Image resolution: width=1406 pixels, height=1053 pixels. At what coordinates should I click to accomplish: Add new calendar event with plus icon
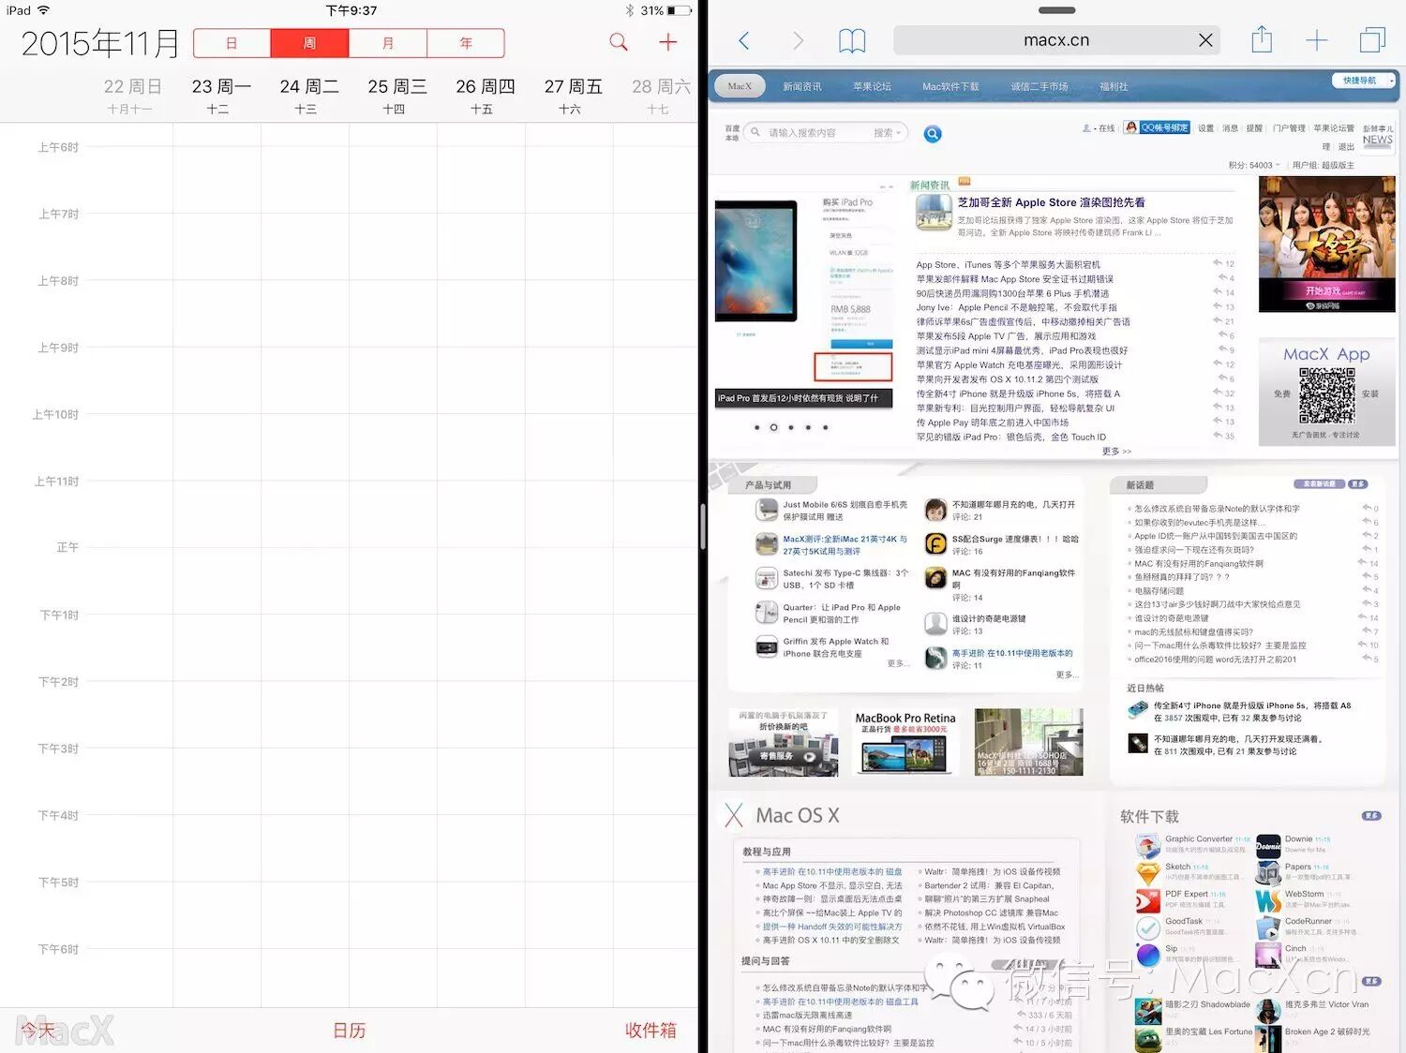coord(668,42)
